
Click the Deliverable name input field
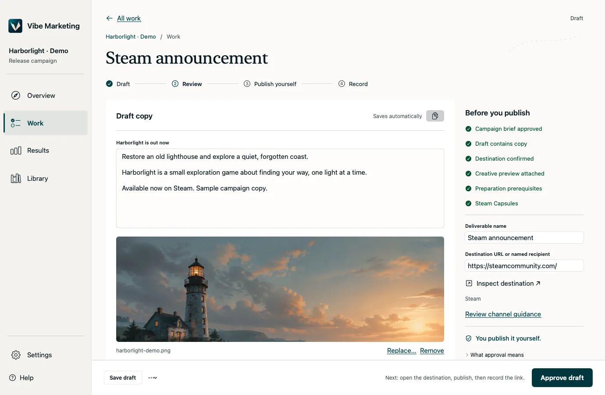(524, 237)
